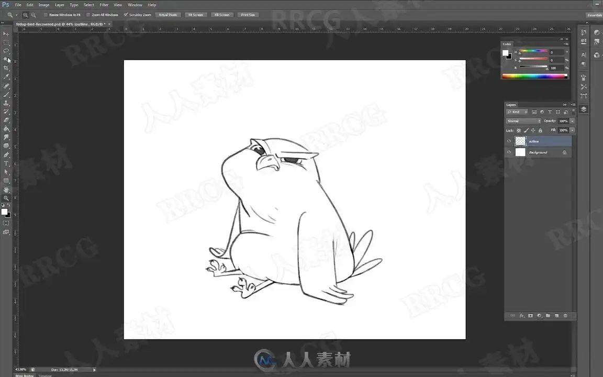Viewport: 603px width, 377px height.
Task: Open the Opacity slider dropdown arrow
Action: [572, 121]
